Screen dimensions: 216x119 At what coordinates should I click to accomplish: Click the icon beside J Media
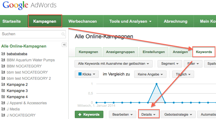3,109
